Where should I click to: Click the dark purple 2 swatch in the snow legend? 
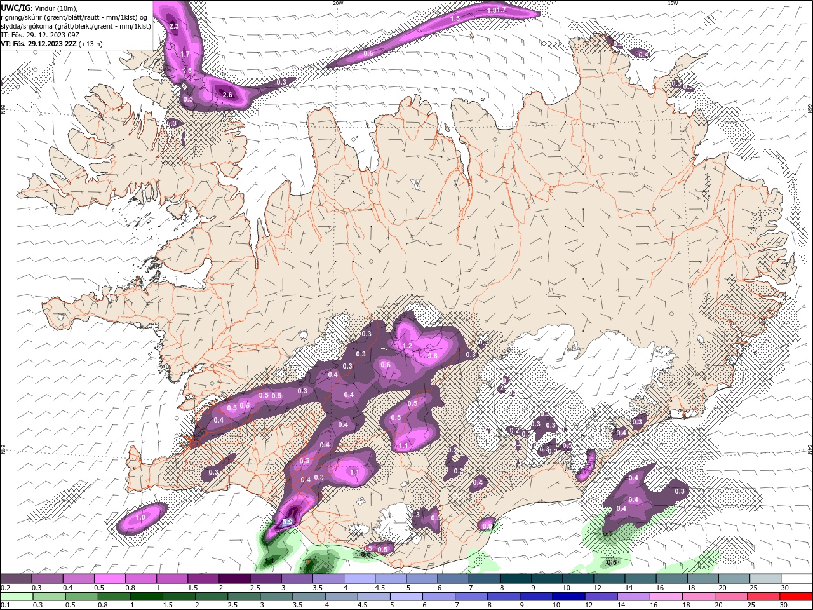tap(234, 579)
